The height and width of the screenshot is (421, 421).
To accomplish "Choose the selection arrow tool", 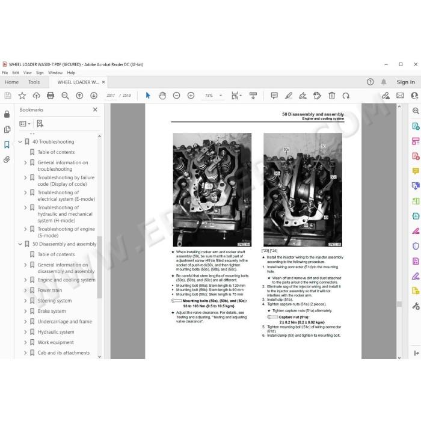I will pos(148,96).
